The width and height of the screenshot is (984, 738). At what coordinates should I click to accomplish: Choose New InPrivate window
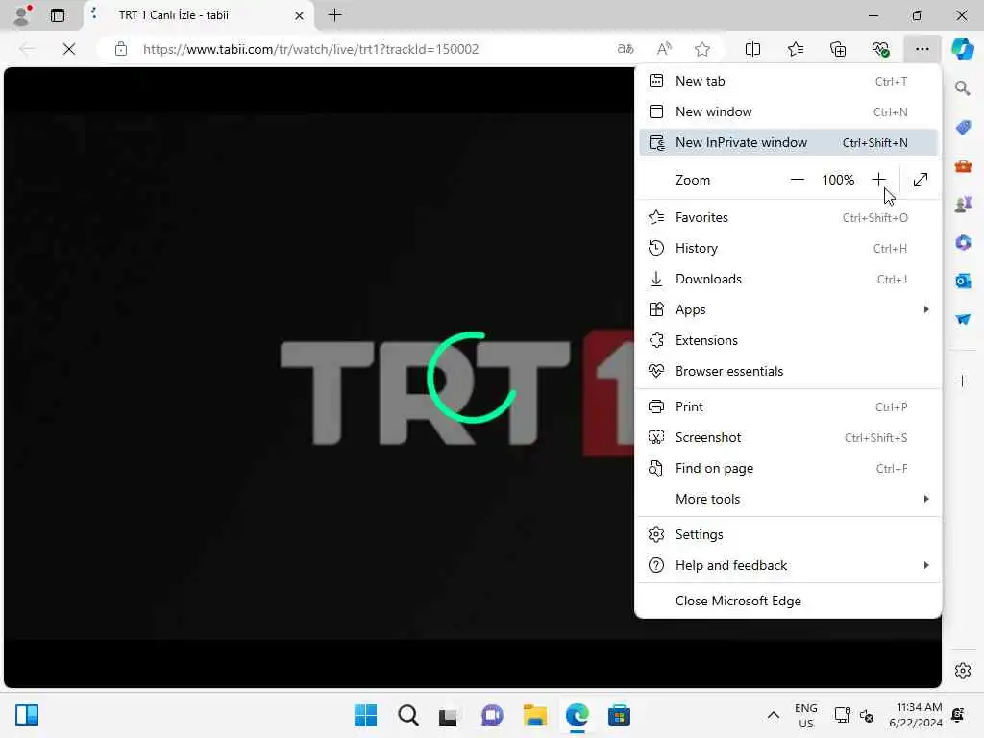[x=788, y=142]
